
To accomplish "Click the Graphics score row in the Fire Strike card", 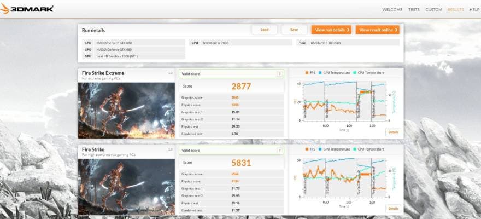I will click(x=232, y=174).
